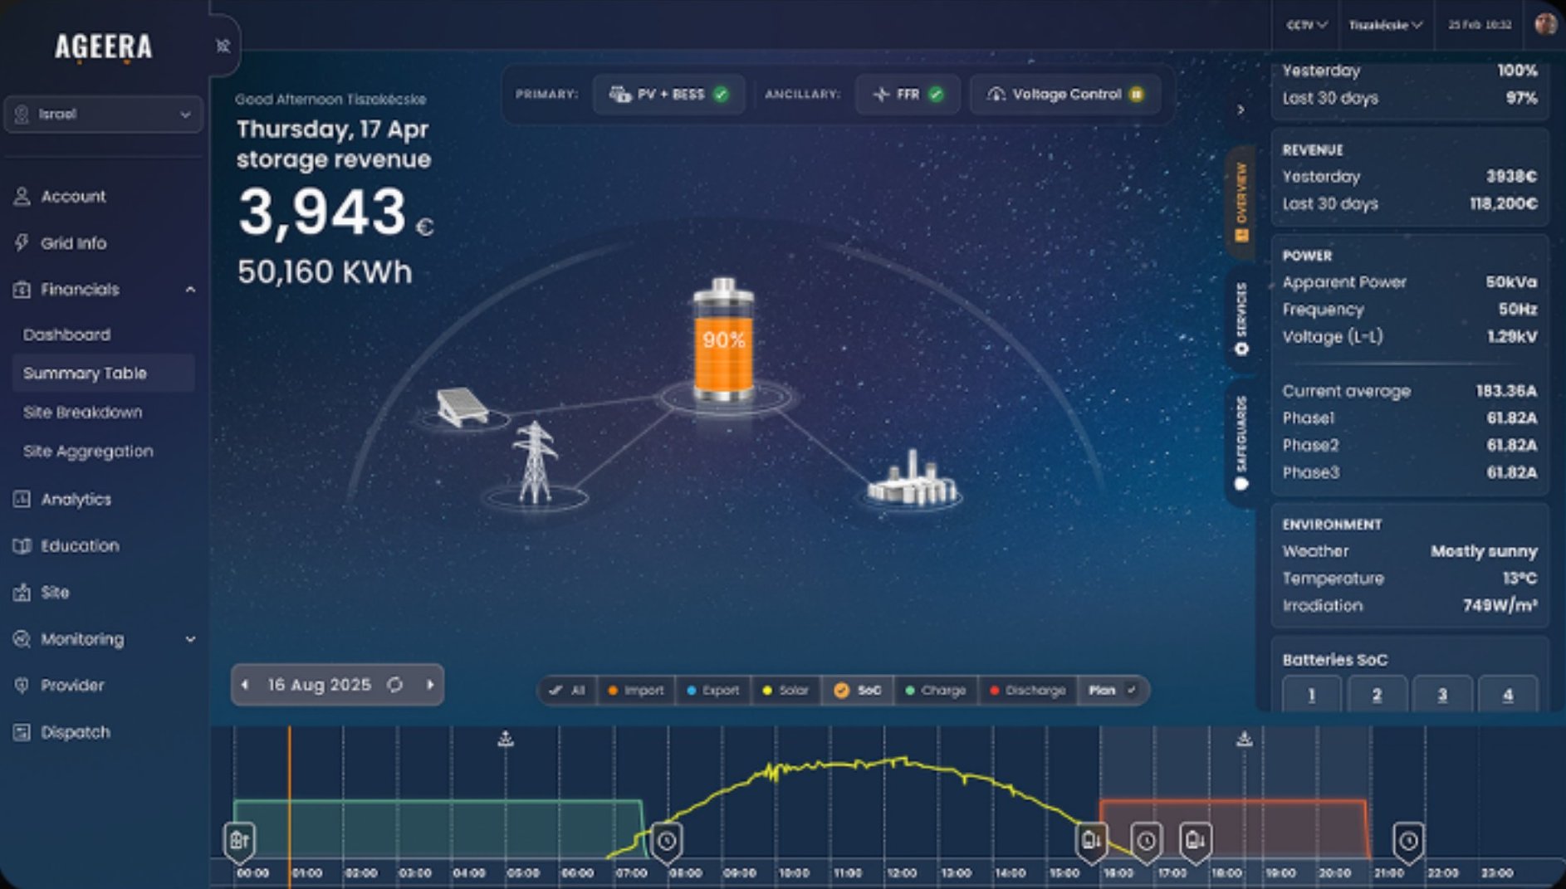1566x889 pixels.
Task: Click the refresh icon beside 16 Aug 2025
Action: pyautogui.click(x=395, y=686)
